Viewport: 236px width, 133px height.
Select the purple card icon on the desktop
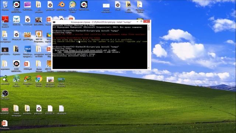(28, 5)
